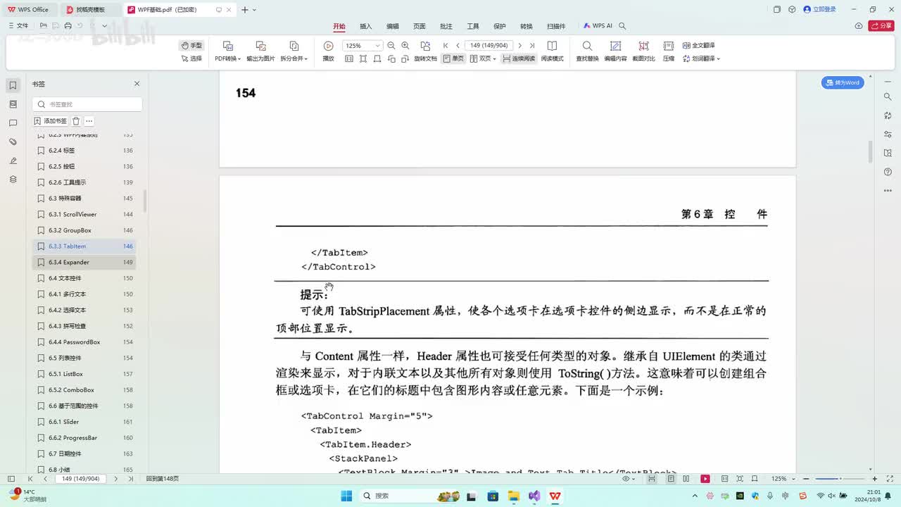Open WPS AI from the ribbon
Screen dimensions: 901x507
tap(598, 26)
